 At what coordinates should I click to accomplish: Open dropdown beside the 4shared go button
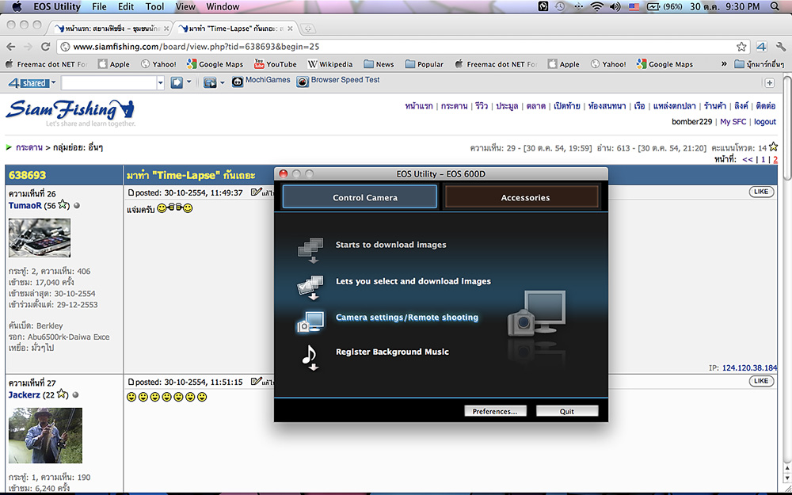pos(189,82)
